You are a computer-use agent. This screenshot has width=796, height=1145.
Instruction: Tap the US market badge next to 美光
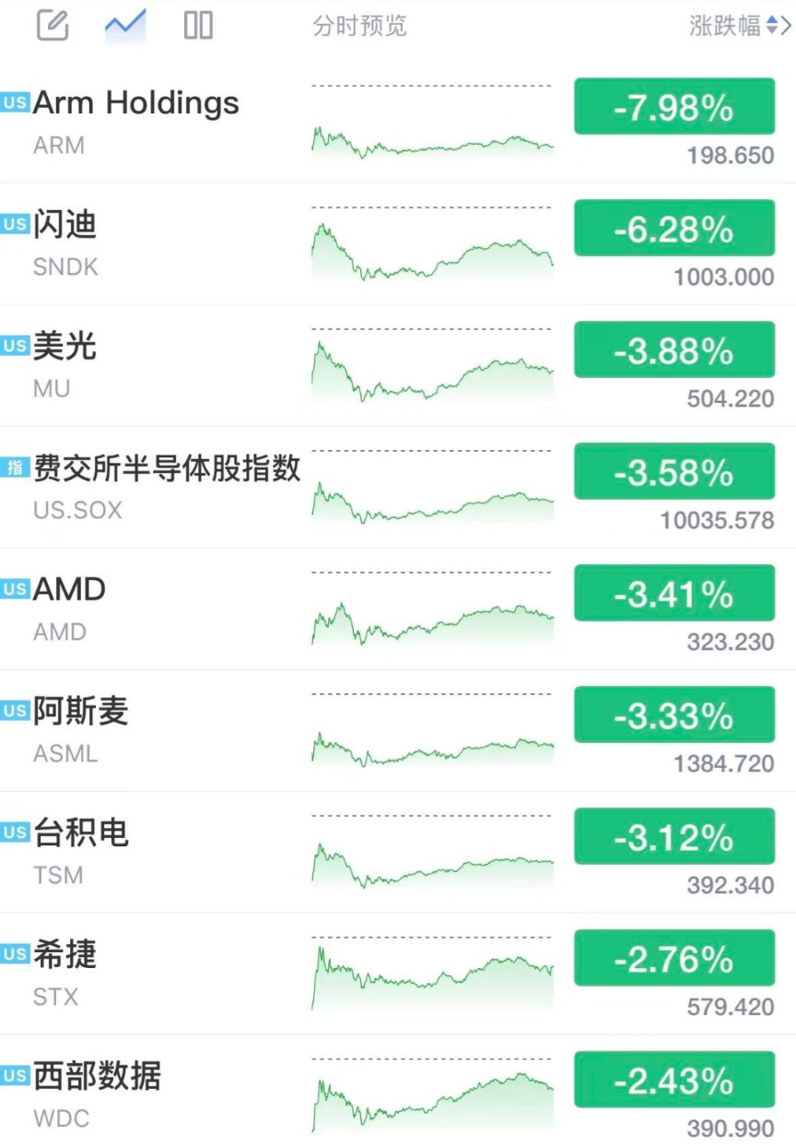click(15, 346)
